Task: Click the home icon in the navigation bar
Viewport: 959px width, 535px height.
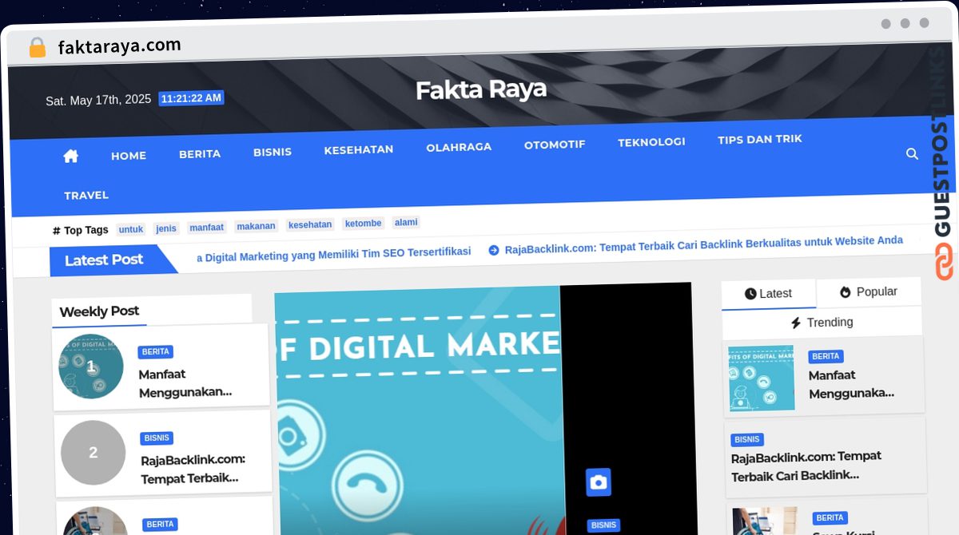Action: pyautogui.click(x=71, y=156)
